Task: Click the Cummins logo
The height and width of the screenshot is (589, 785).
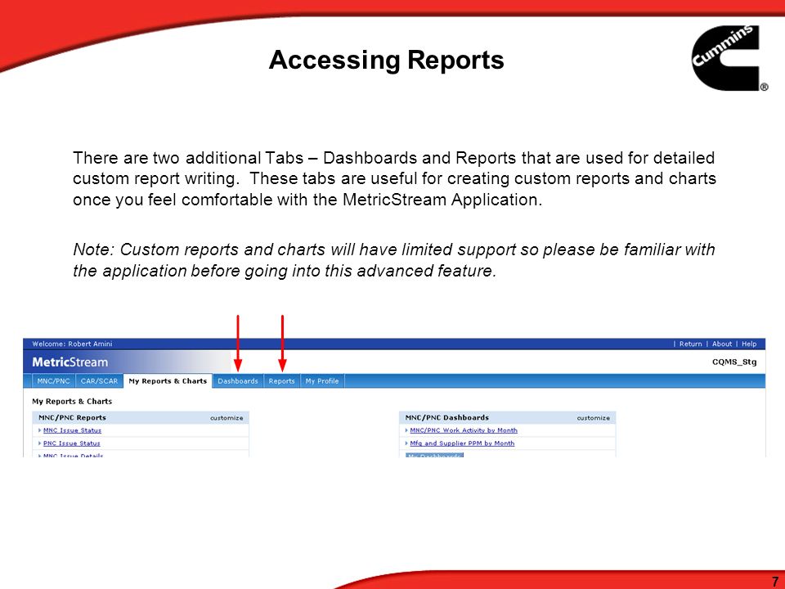Action: (729, 57)
